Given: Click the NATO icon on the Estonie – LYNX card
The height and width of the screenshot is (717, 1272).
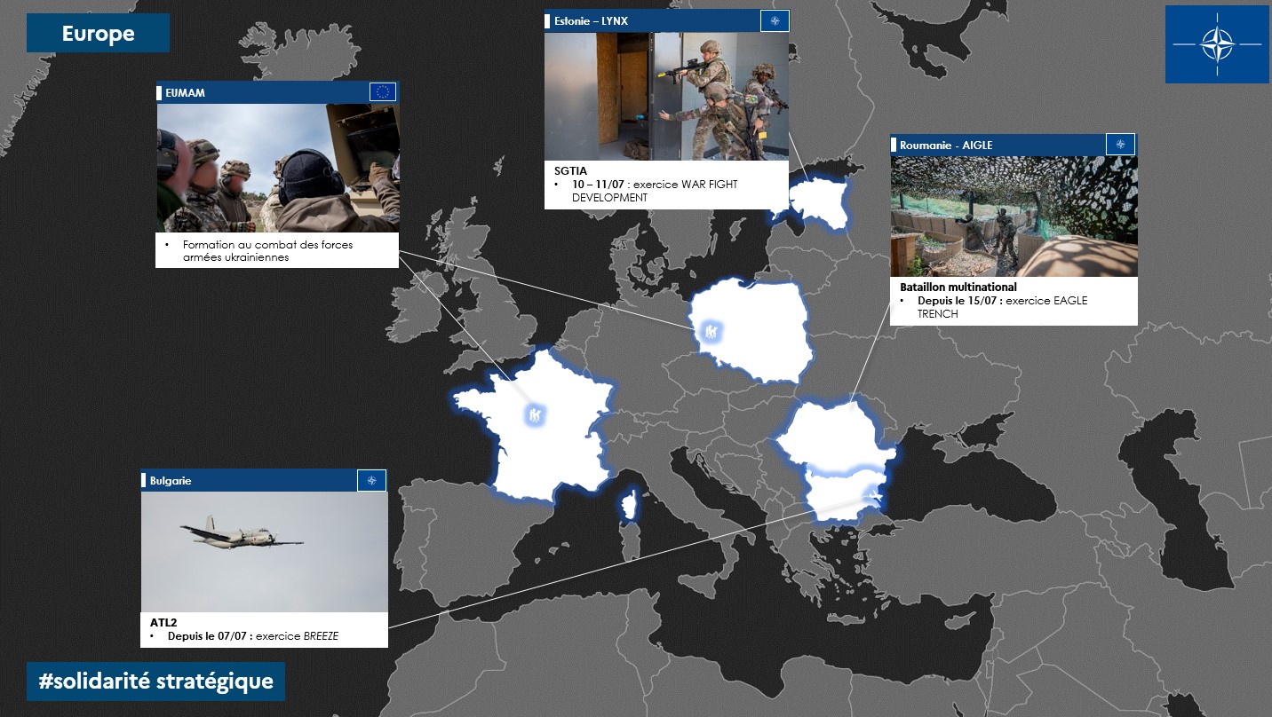Looking at the screenshot, I should tap(774, 21).
